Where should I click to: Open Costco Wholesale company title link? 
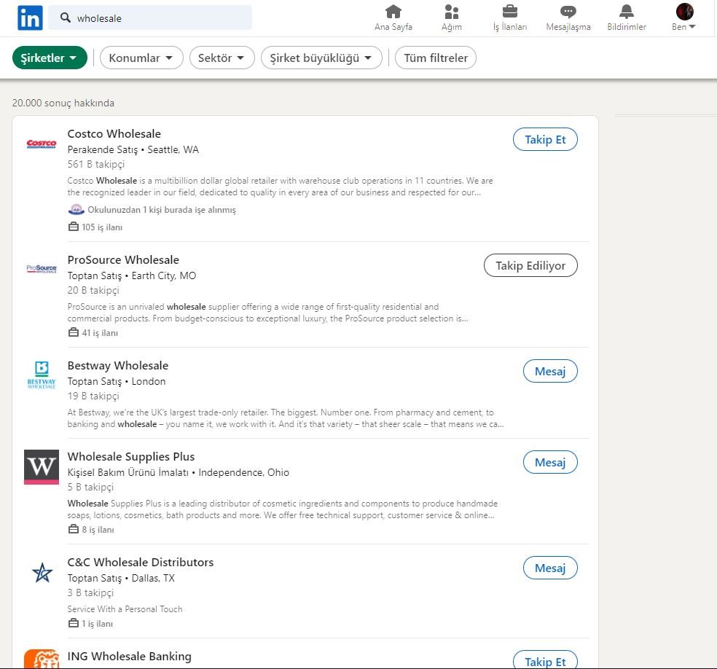pyautogui.click(x=114, y=133)
